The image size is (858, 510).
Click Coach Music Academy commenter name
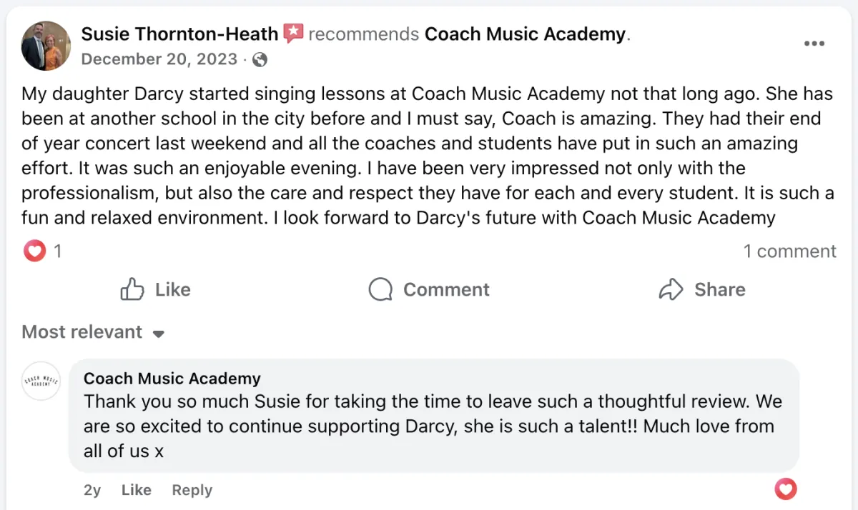[x=172, y=378]
